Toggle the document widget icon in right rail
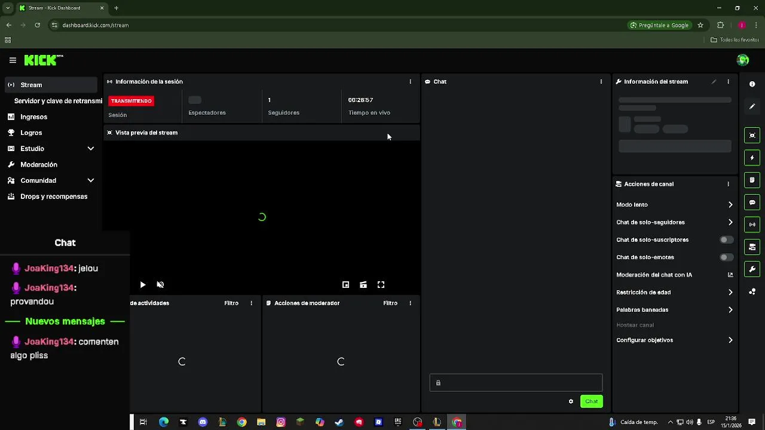Image resolution: width=765 pixels, height=430 pixels. tap(752, 180)
